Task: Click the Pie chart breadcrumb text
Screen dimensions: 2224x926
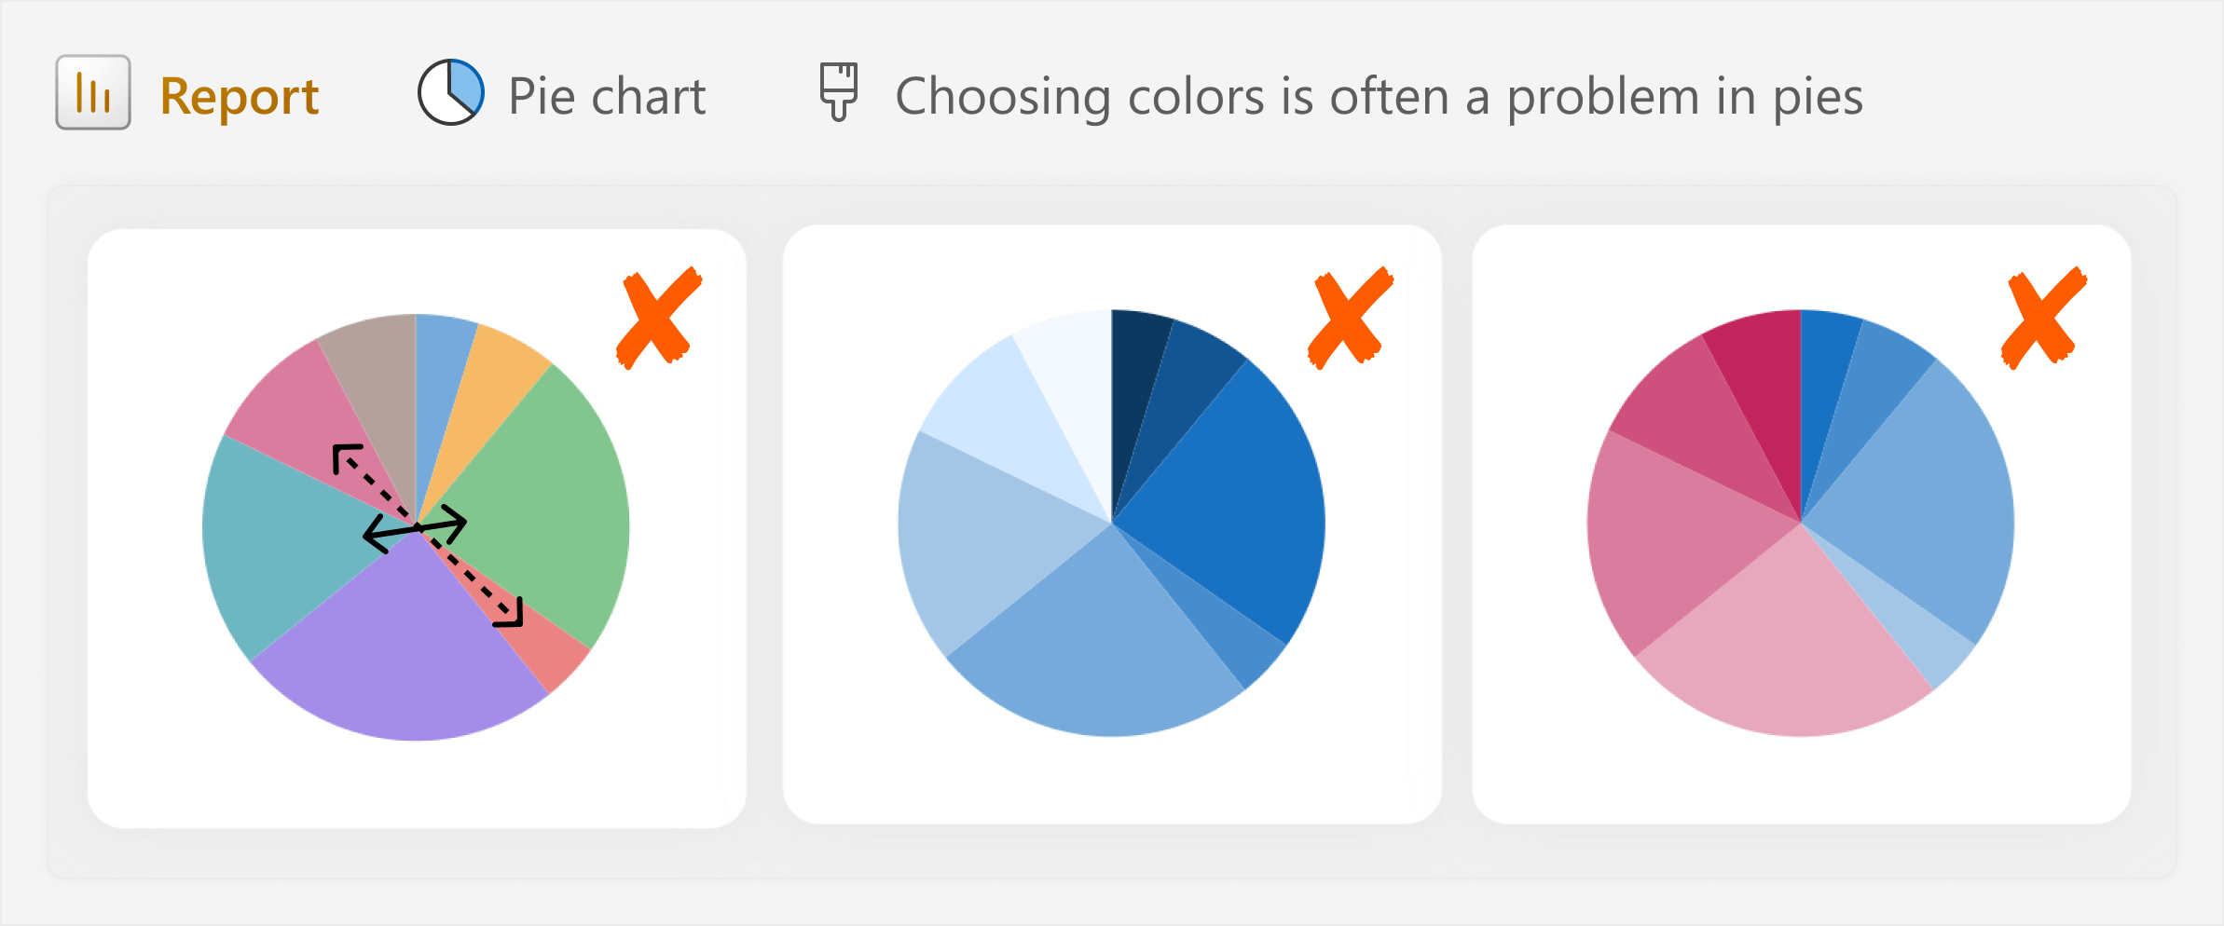Action: point(607,96)
